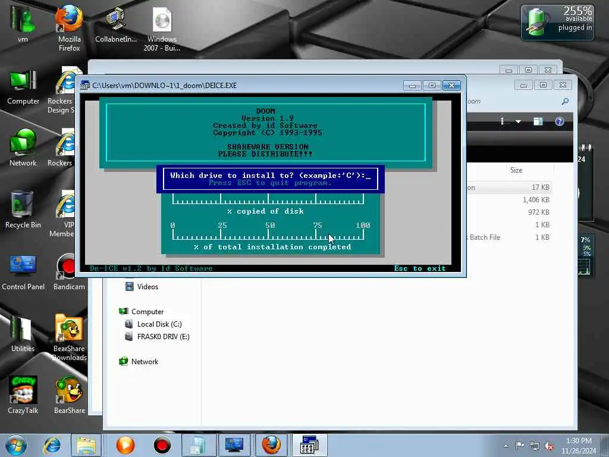Click the battery gadget showing 255% available

coord(557,23)
